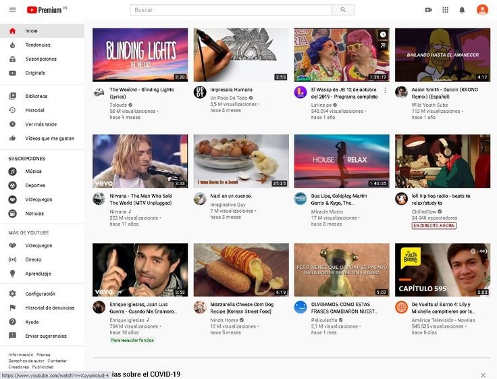Click the Noticias channel icon
Image resolution: width=497 pixels, height=379 pixels.
click(x=12, y=213)
